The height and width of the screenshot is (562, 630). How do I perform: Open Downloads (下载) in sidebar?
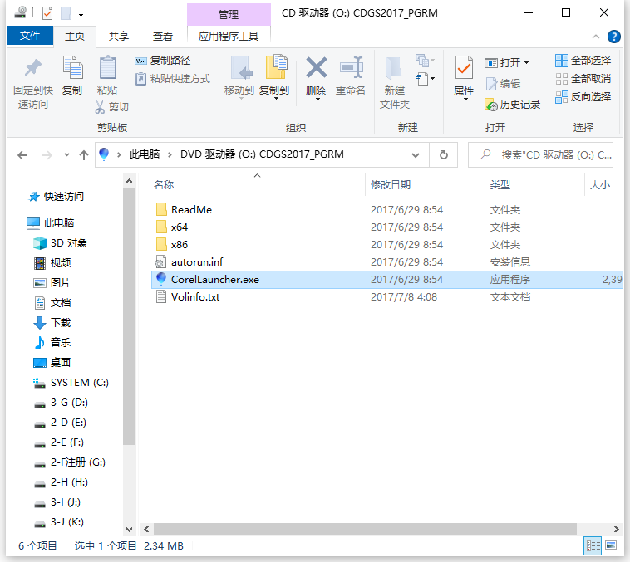[x=52, y=323]
